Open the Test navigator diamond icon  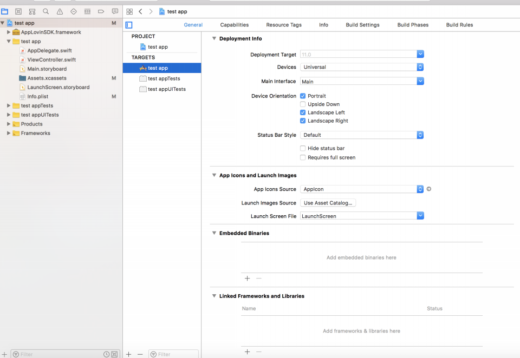74,11
